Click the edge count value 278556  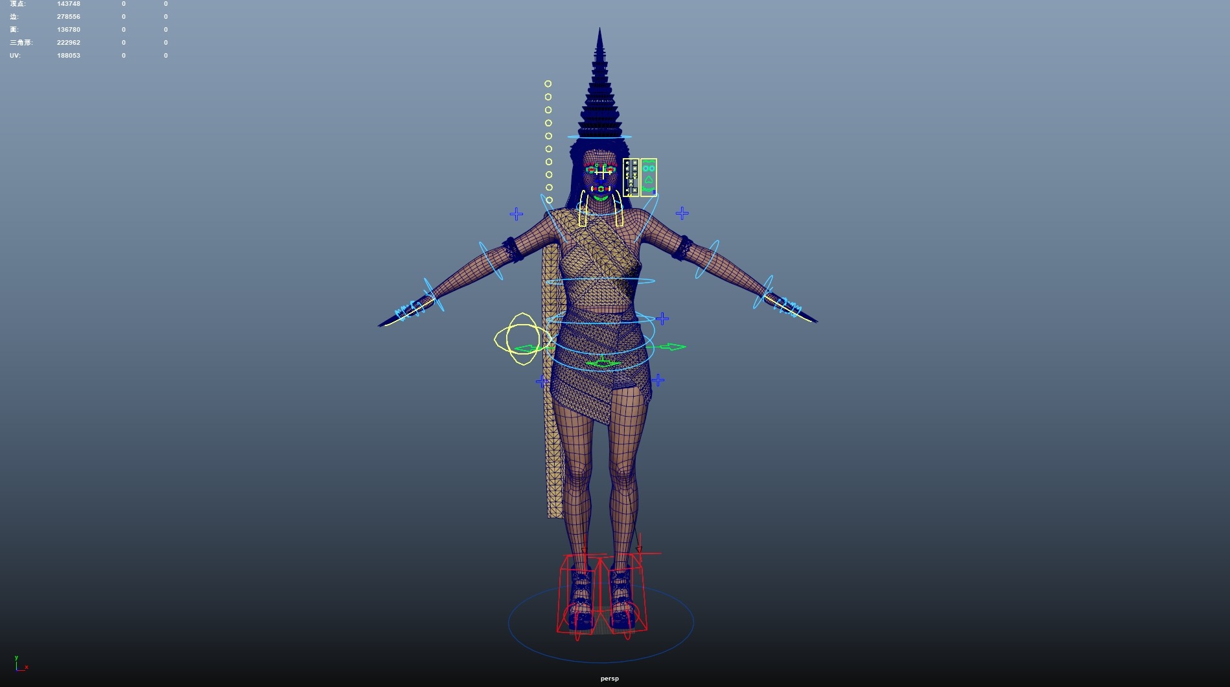coord(69,17)
